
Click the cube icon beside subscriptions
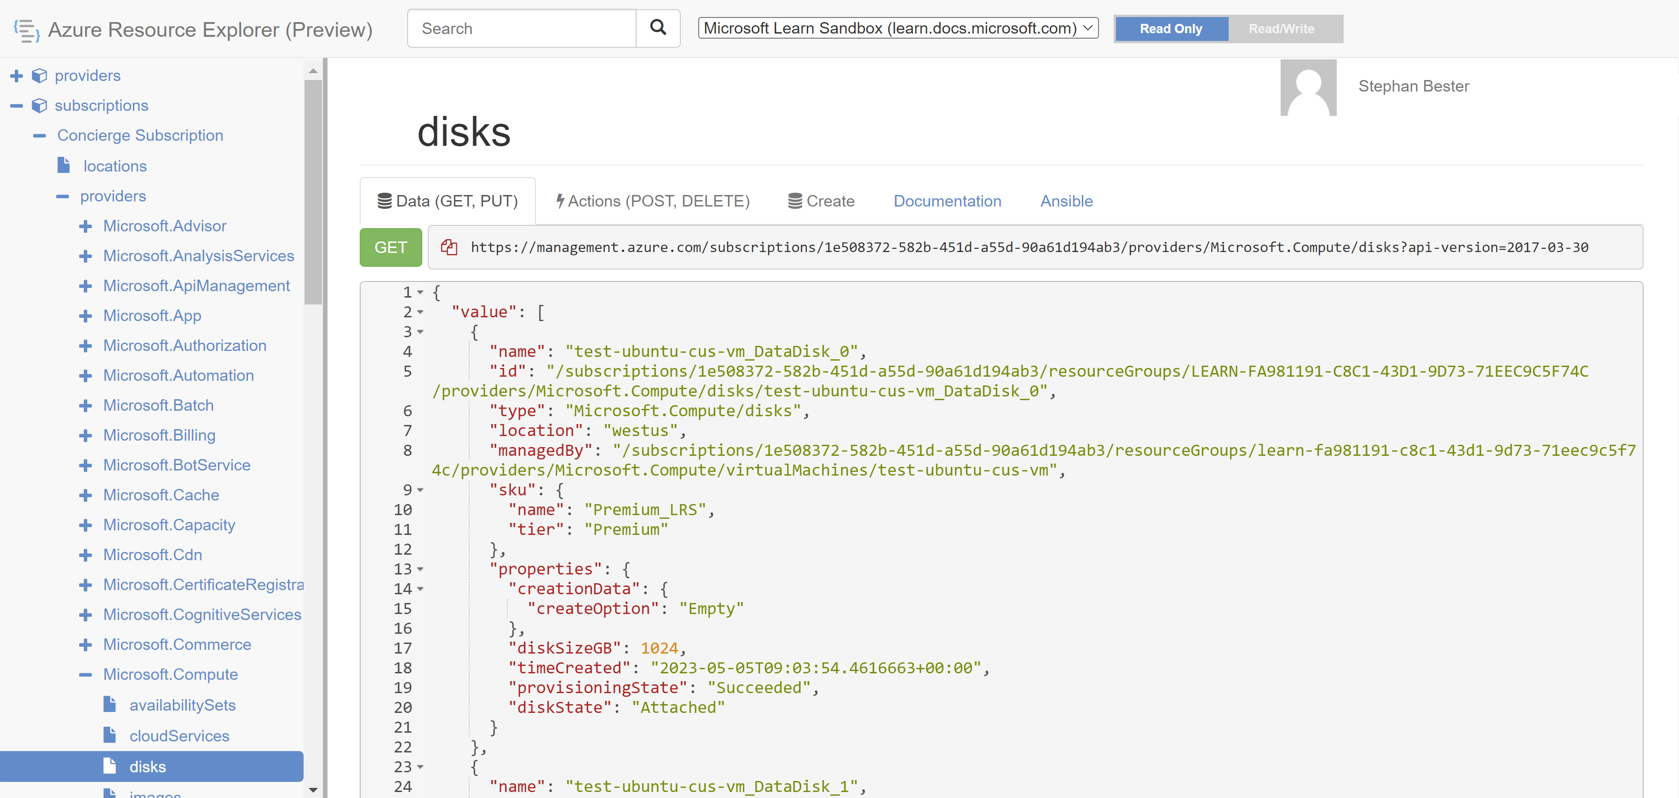coord(40,106)
